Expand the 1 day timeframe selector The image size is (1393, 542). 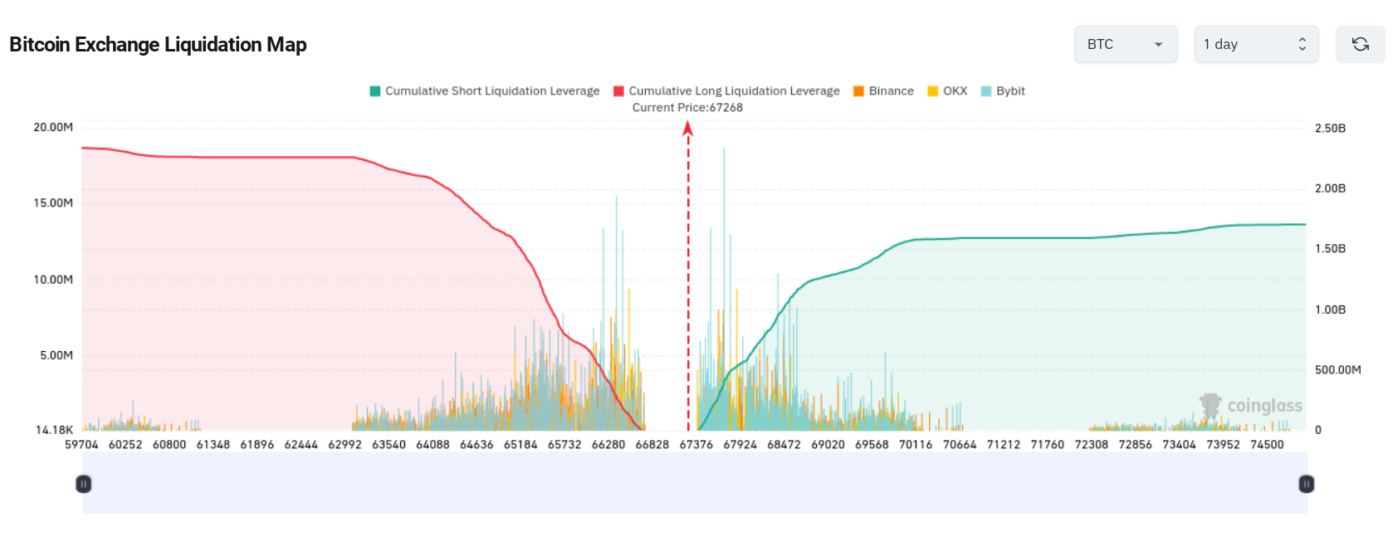coord(1255,44)
